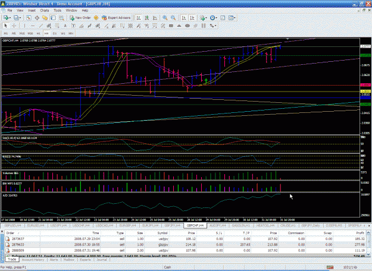Zoom out of the chart
The height and width of the screenshot is (271, 372).
[x=173, y=18]
